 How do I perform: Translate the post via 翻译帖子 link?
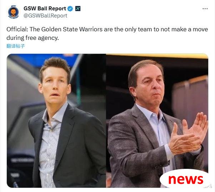pos(16,46)
